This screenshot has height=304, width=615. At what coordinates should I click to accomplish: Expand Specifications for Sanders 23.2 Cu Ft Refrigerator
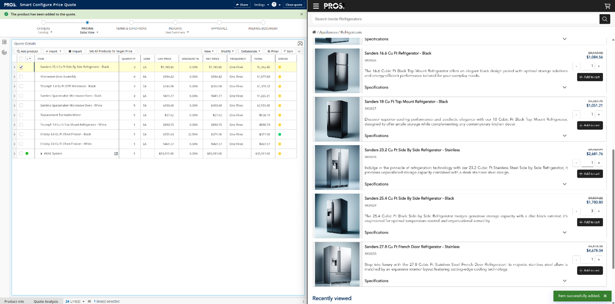tap(564, 184)
